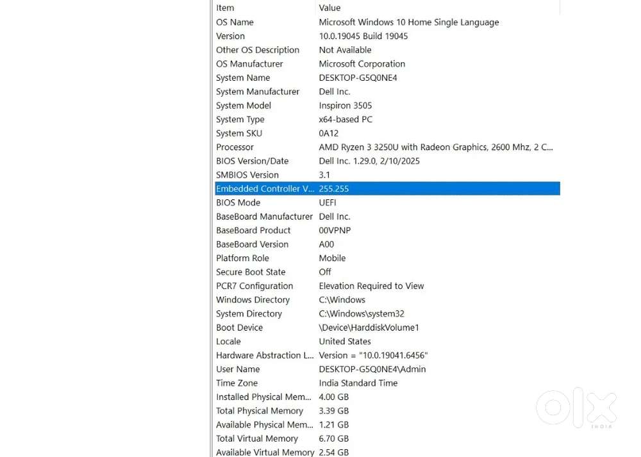Select the Windows Directory row
Screen dimensions: 641x457
click(x=388, y=300)
